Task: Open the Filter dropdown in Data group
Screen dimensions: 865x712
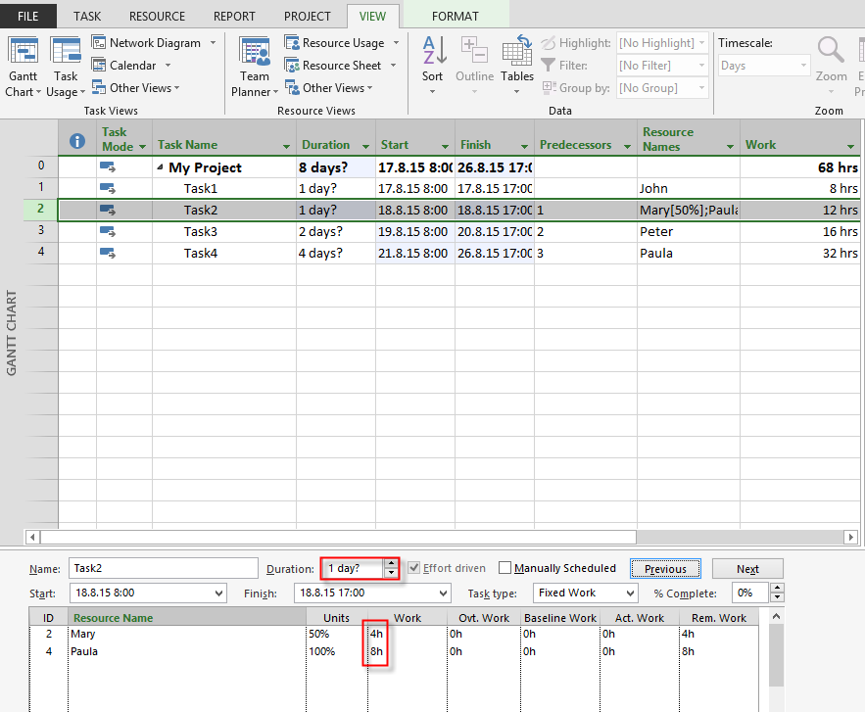Action: coord(701,66)
